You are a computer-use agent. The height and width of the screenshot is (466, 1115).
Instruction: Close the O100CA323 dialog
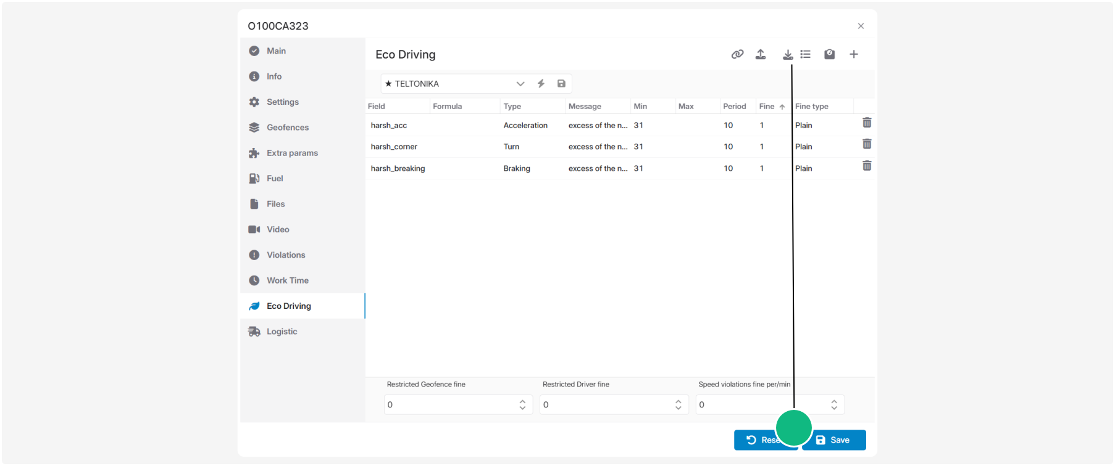[861, 26]
